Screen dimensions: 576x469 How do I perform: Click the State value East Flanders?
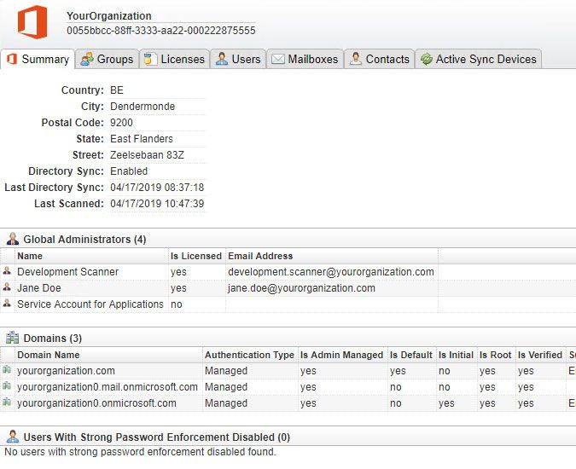coord(142,139)
